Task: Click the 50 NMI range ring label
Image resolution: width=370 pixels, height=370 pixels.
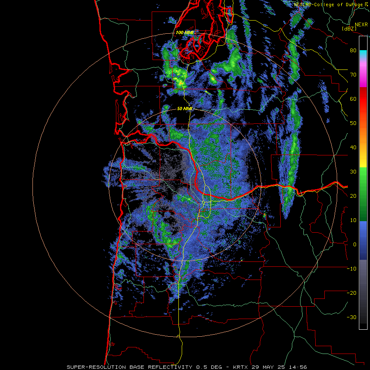Action: click(x=185, y=109)
